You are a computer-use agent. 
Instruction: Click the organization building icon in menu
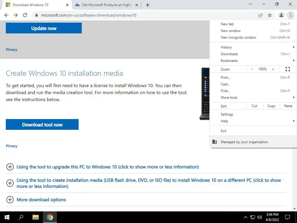[x=215, y=142]
